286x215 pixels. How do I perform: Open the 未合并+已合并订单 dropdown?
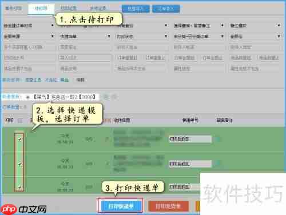[198, 36]
